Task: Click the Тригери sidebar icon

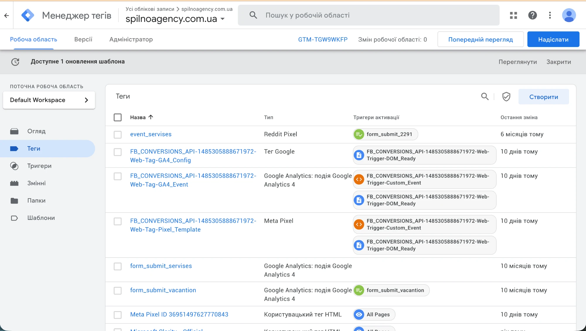Action: pos(14,166)
